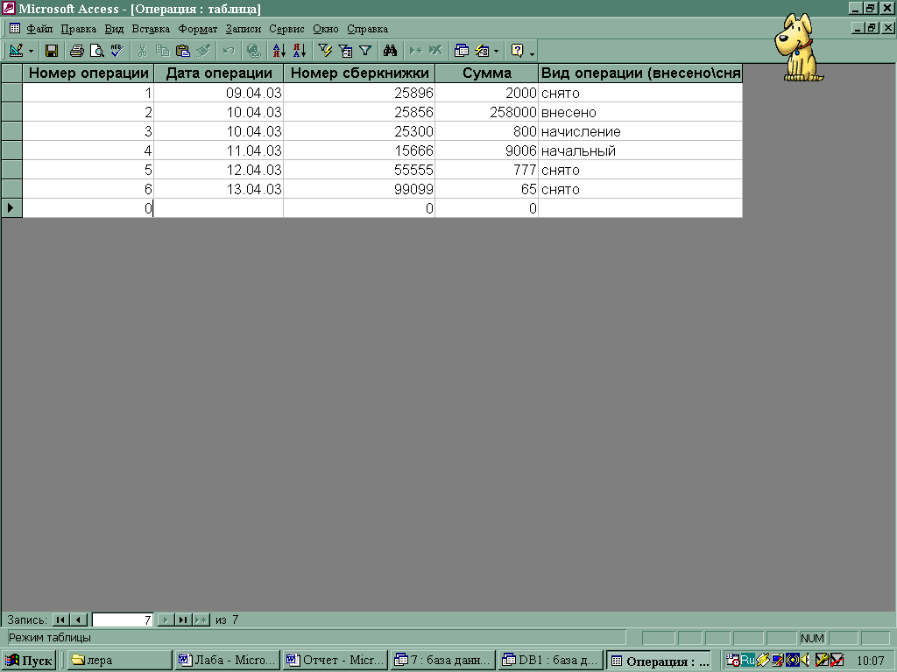The image size is (897, 672).
Task: Open Print Preview from the toolbar
Action: click(x=97, y=51)
